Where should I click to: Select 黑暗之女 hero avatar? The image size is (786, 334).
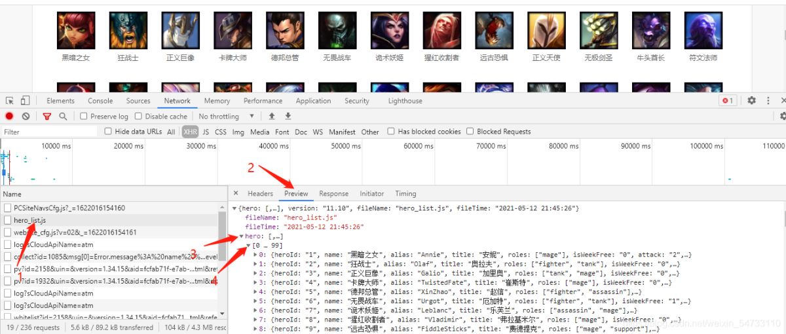(76, 30)
